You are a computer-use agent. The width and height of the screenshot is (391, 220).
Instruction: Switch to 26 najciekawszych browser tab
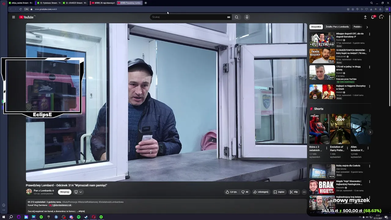point(103,3)
